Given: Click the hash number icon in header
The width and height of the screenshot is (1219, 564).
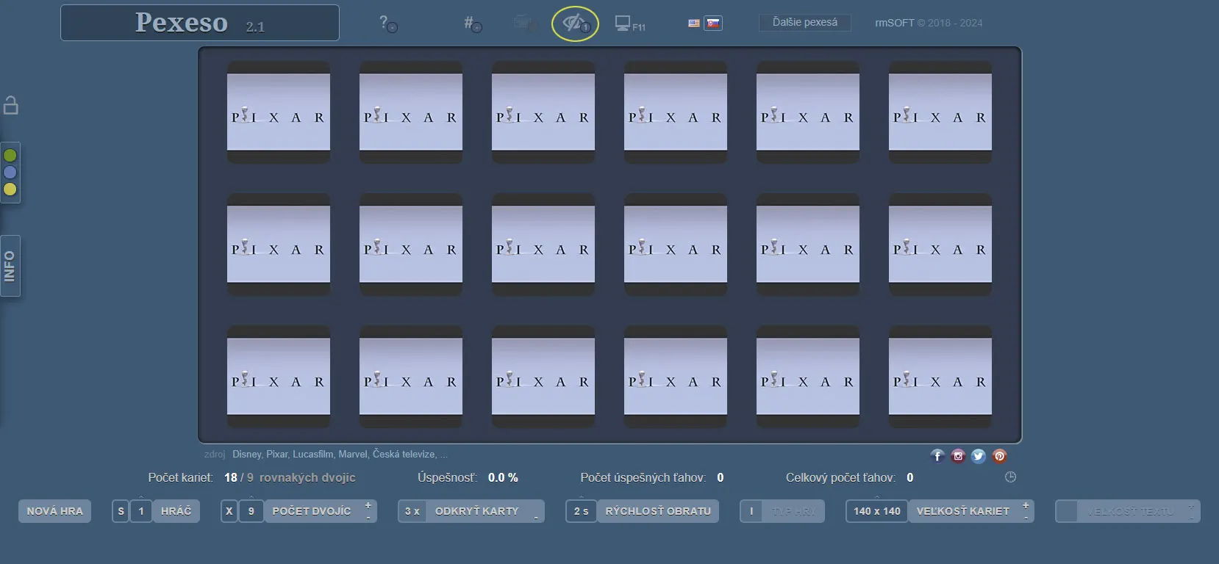Looking at the screenshot, I should 472,23.
